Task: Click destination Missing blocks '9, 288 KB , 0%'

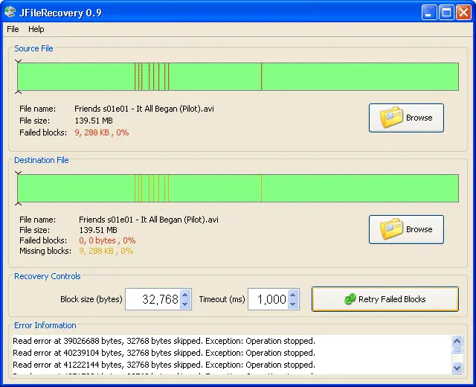Action: [x=106, y=251]
